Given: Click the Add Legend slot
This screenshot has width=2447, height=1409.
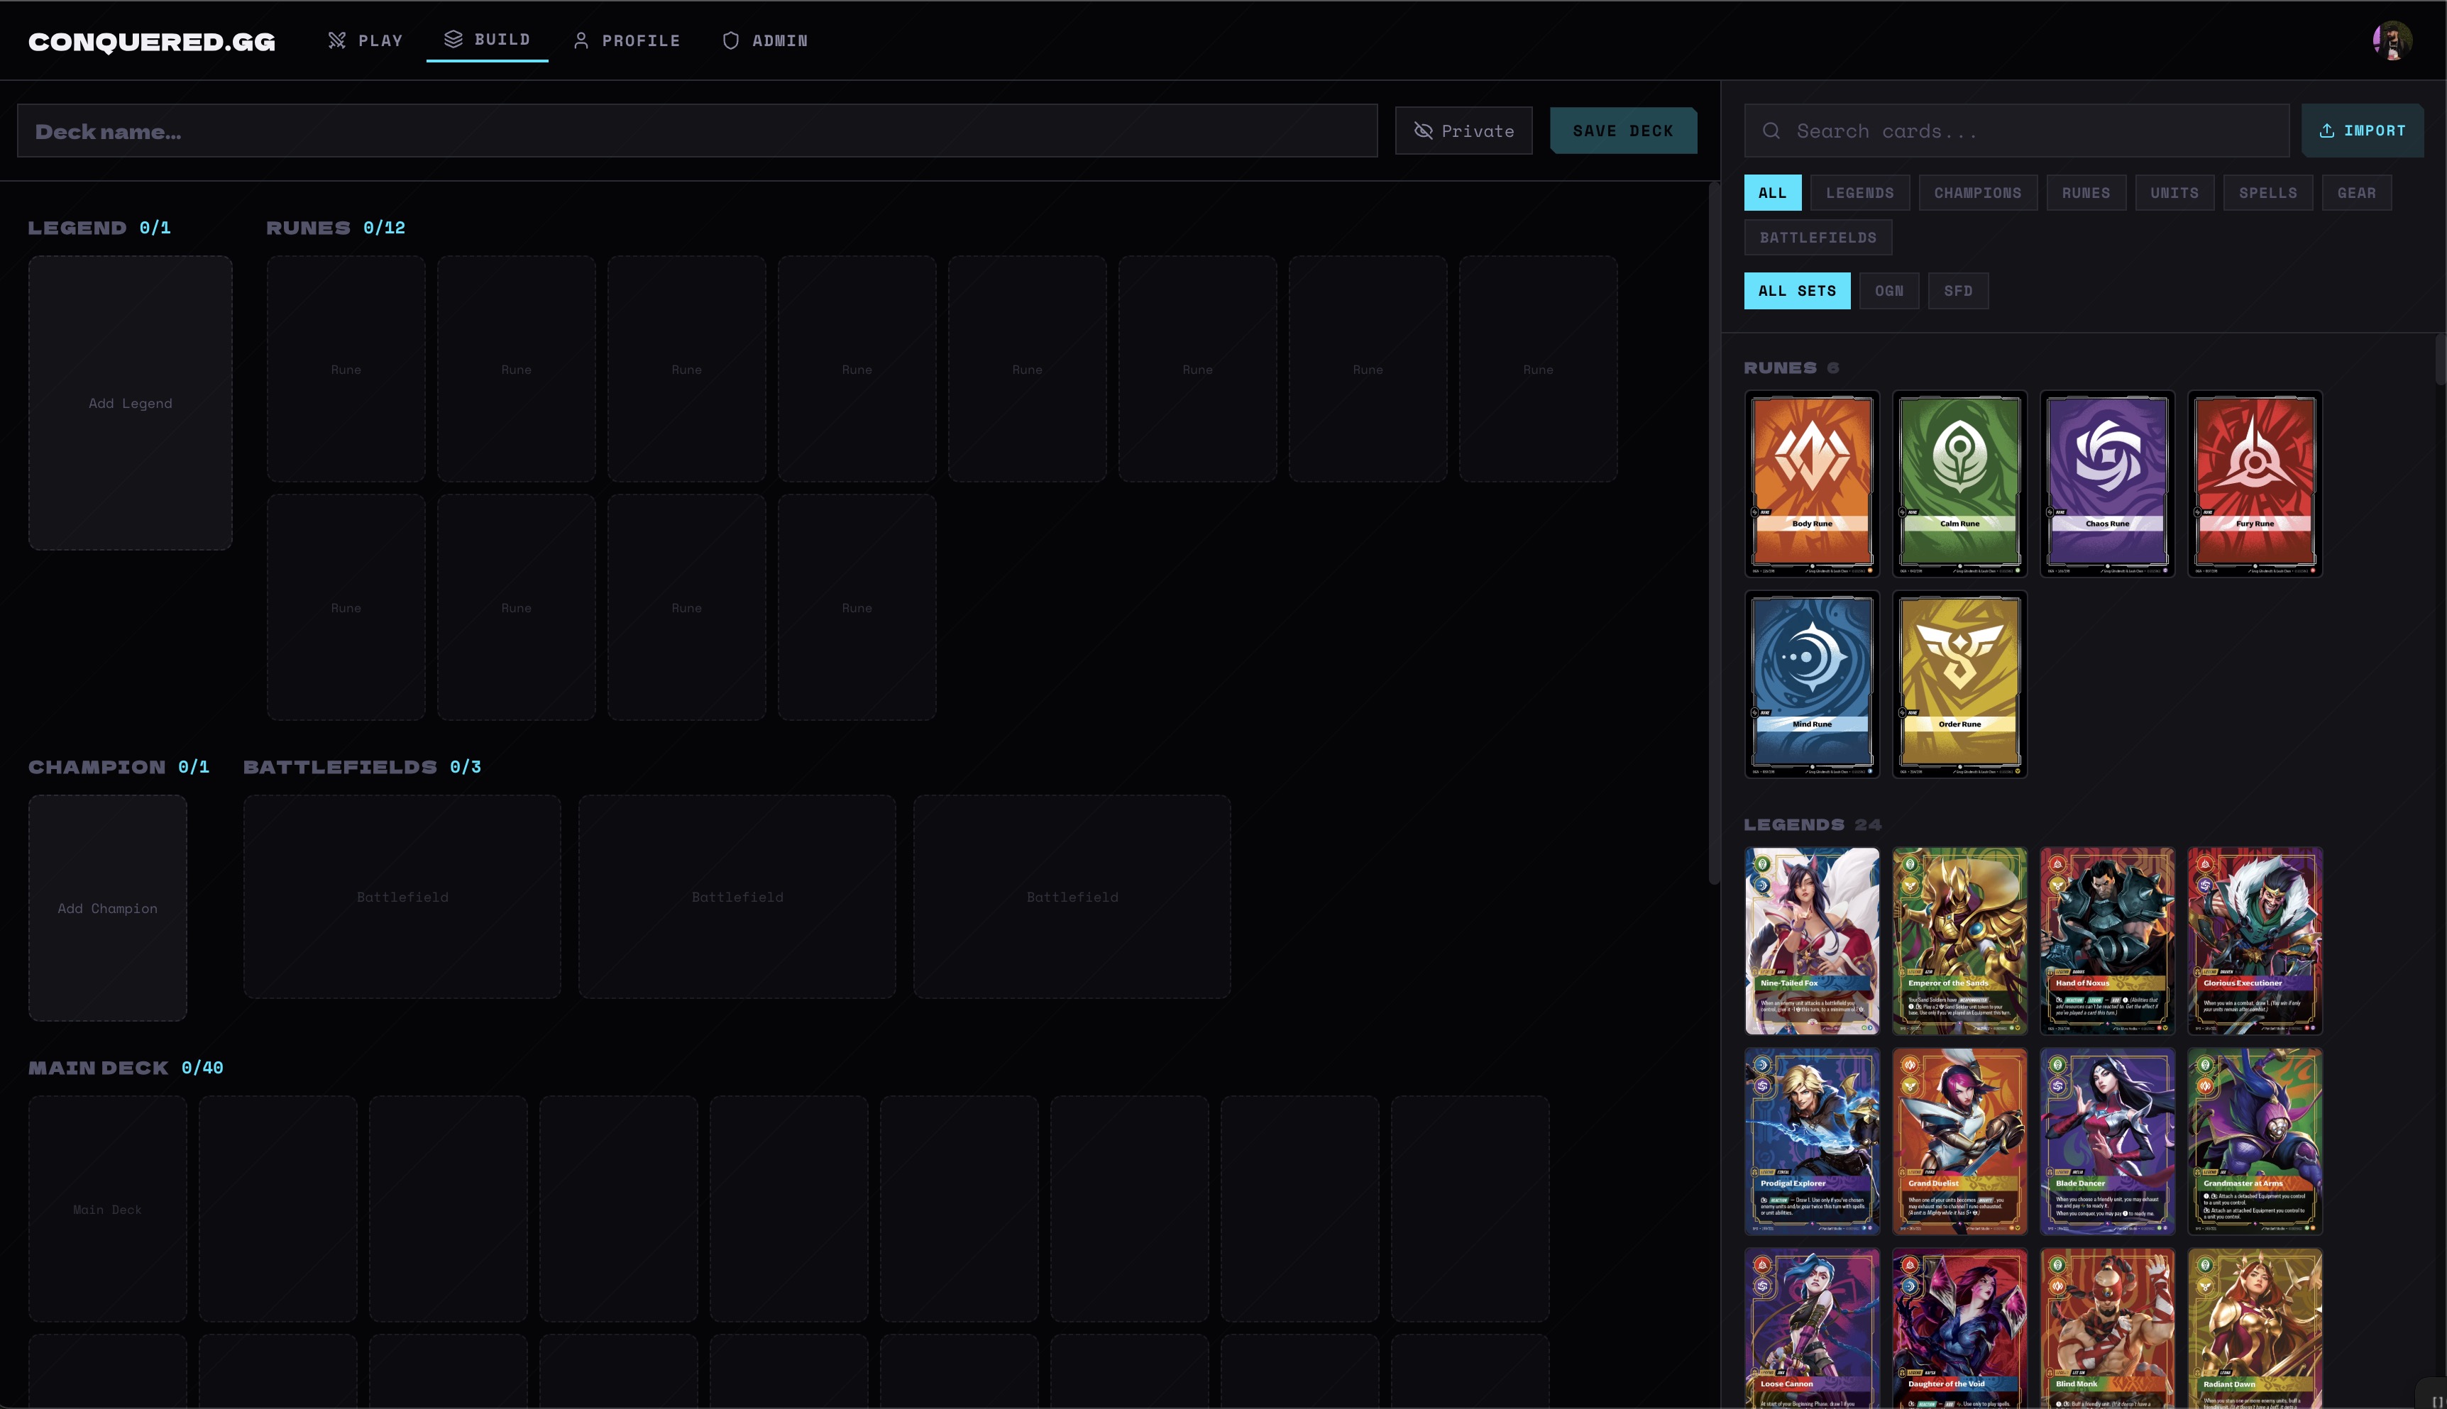Looking at the screenshot, I should point(131,402).
